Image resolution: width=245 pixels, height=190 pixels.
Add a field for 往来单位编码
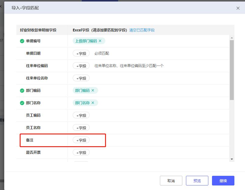81,66
